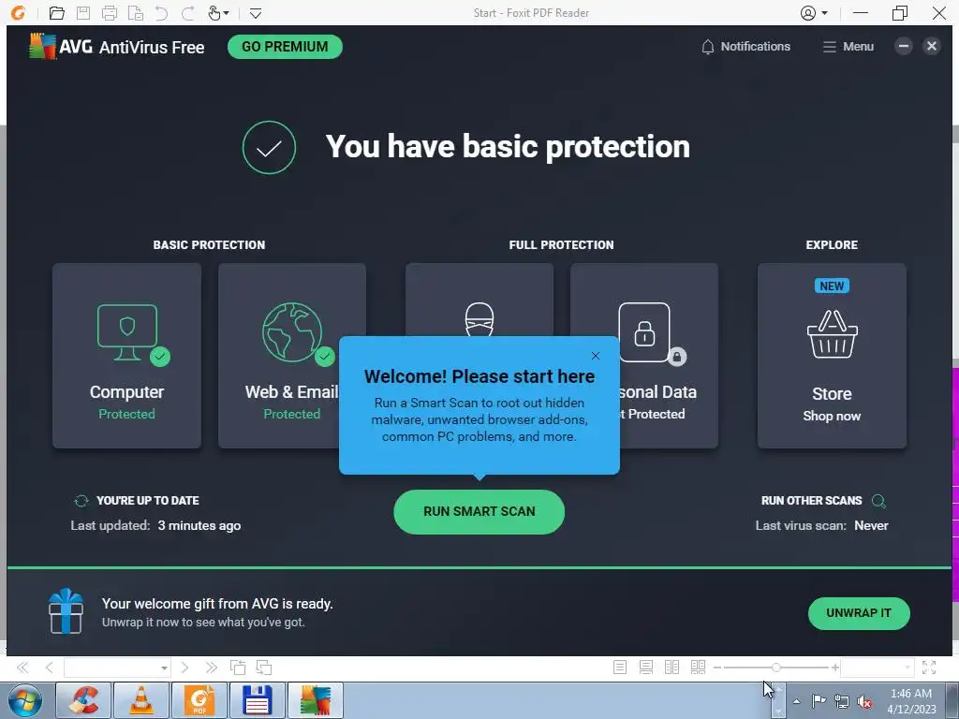This screenshot has width=959, height=719.
Task: Click the Foxit print icon
Action: (110, 13)
